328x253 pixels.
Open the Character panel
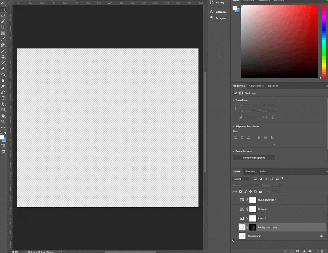(x=218, y=12)
